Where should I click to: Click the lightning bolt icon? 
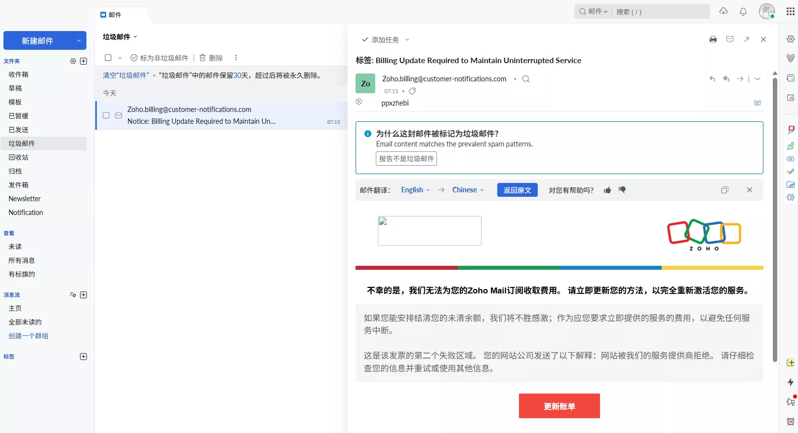pos(791,382)
